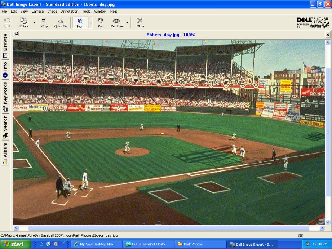
Task: Open the Windows start menu
Action: click(16, 244)
